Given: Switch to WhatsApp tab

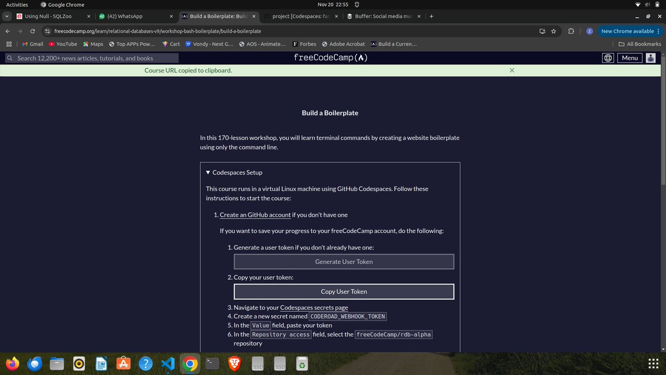Looking at the screenshot, I should click(x=134, y=16).
